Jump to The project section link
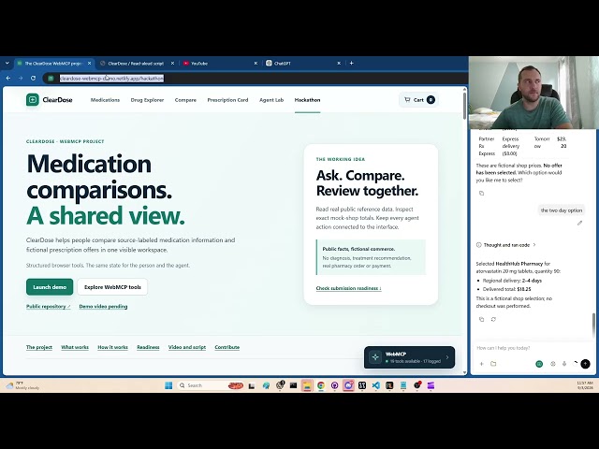Image resolution: width=599 pixels, height=449 pixels. click(39, 347)
